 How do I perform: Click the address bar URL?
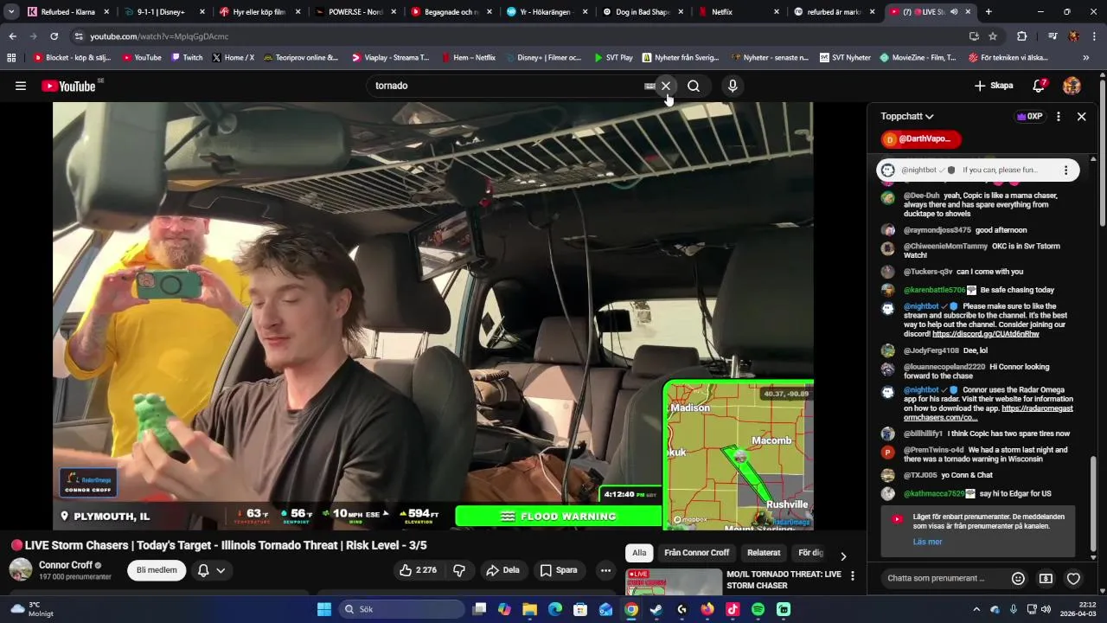(x=160, y=36)
